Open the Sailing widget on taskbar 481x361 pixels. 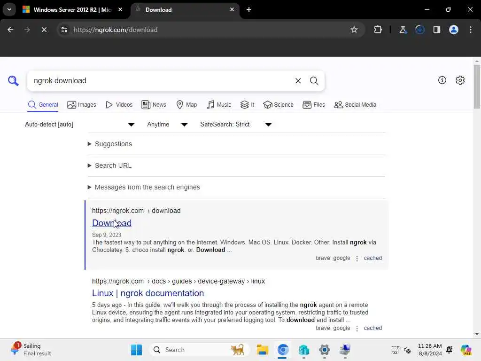click(x=30, y=350)
